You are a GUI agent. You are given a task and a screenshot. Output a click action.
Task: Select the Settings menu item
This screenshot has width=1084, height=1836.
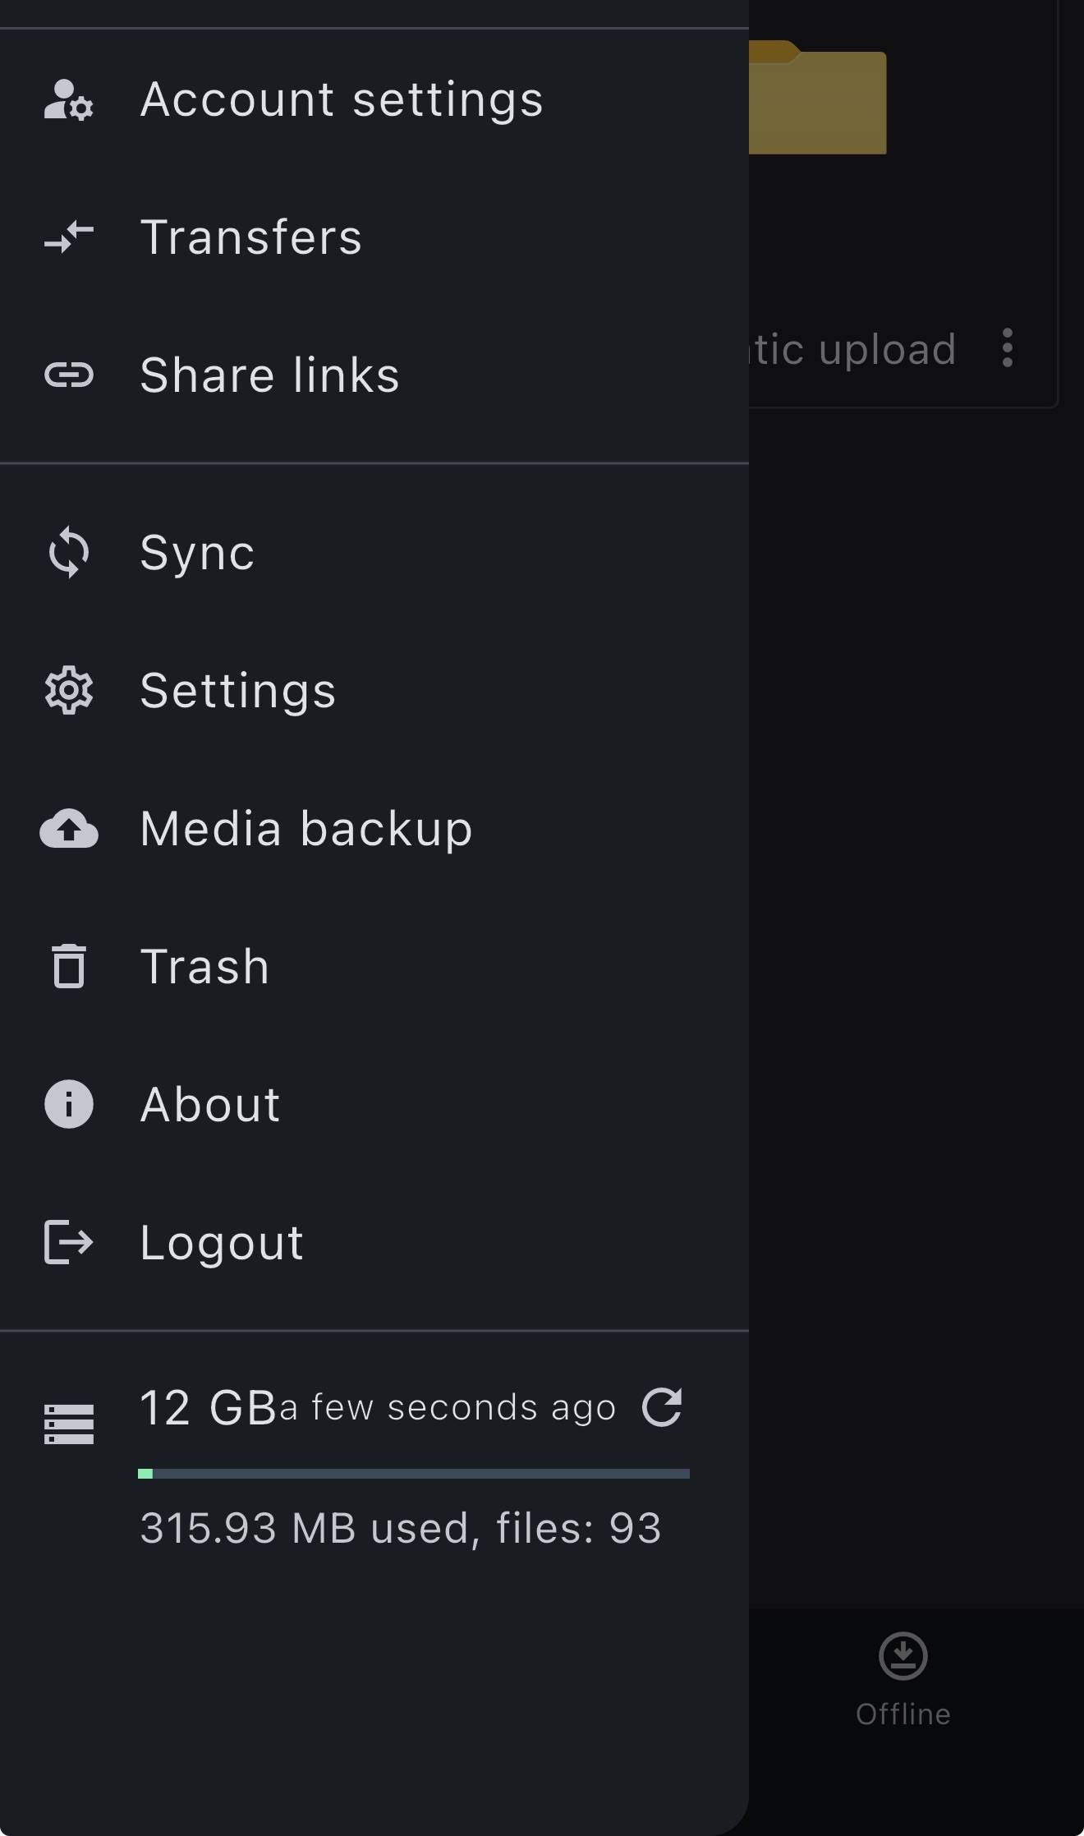click(238, 690)
